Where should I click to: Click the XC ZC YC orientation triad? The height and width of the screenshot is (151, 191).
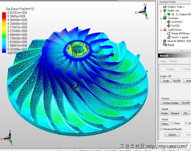point(143,11)
